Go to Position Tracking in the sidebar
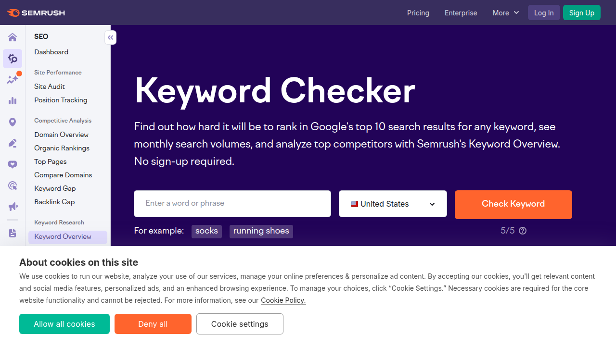This screenshot has height=346, width=616. (61, 100)
